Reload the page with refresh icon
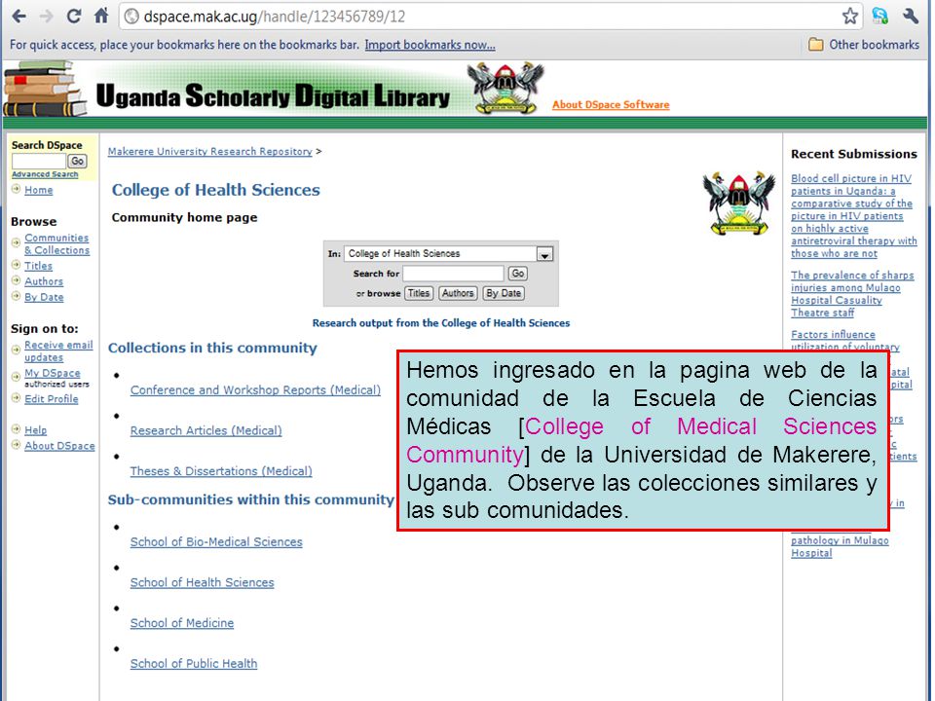This screenshot has height=701, width=935. coord(74,17)
